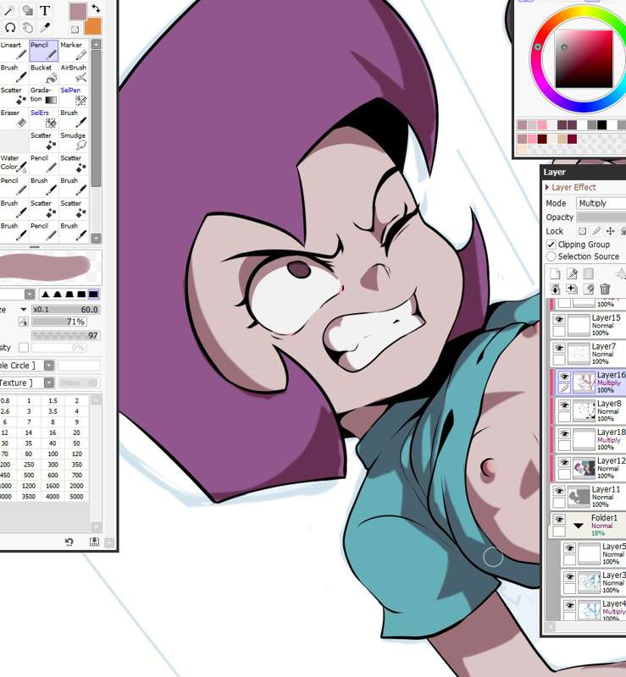Clear the layer with eraser icon
The width and height of the screenshot is (626, 677).
point(589,289)
